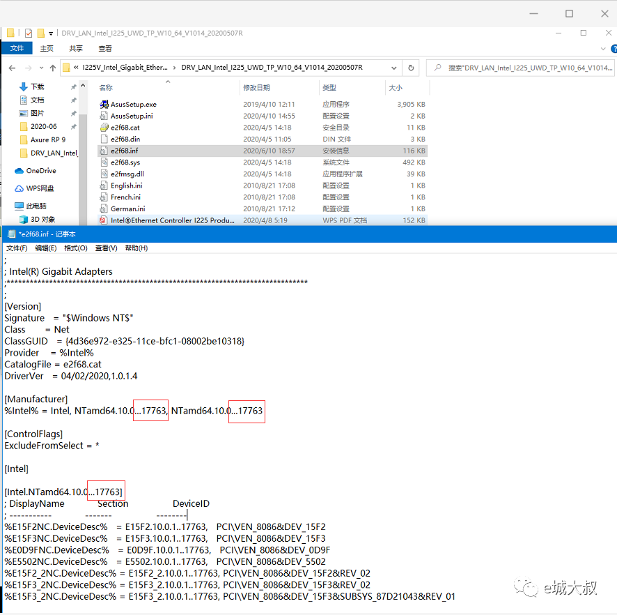
Task: Expand the I225V_Intel_Gigabit_Ether breadcrumb arrow
Action: pyautogui.click(x=175, y=68)
